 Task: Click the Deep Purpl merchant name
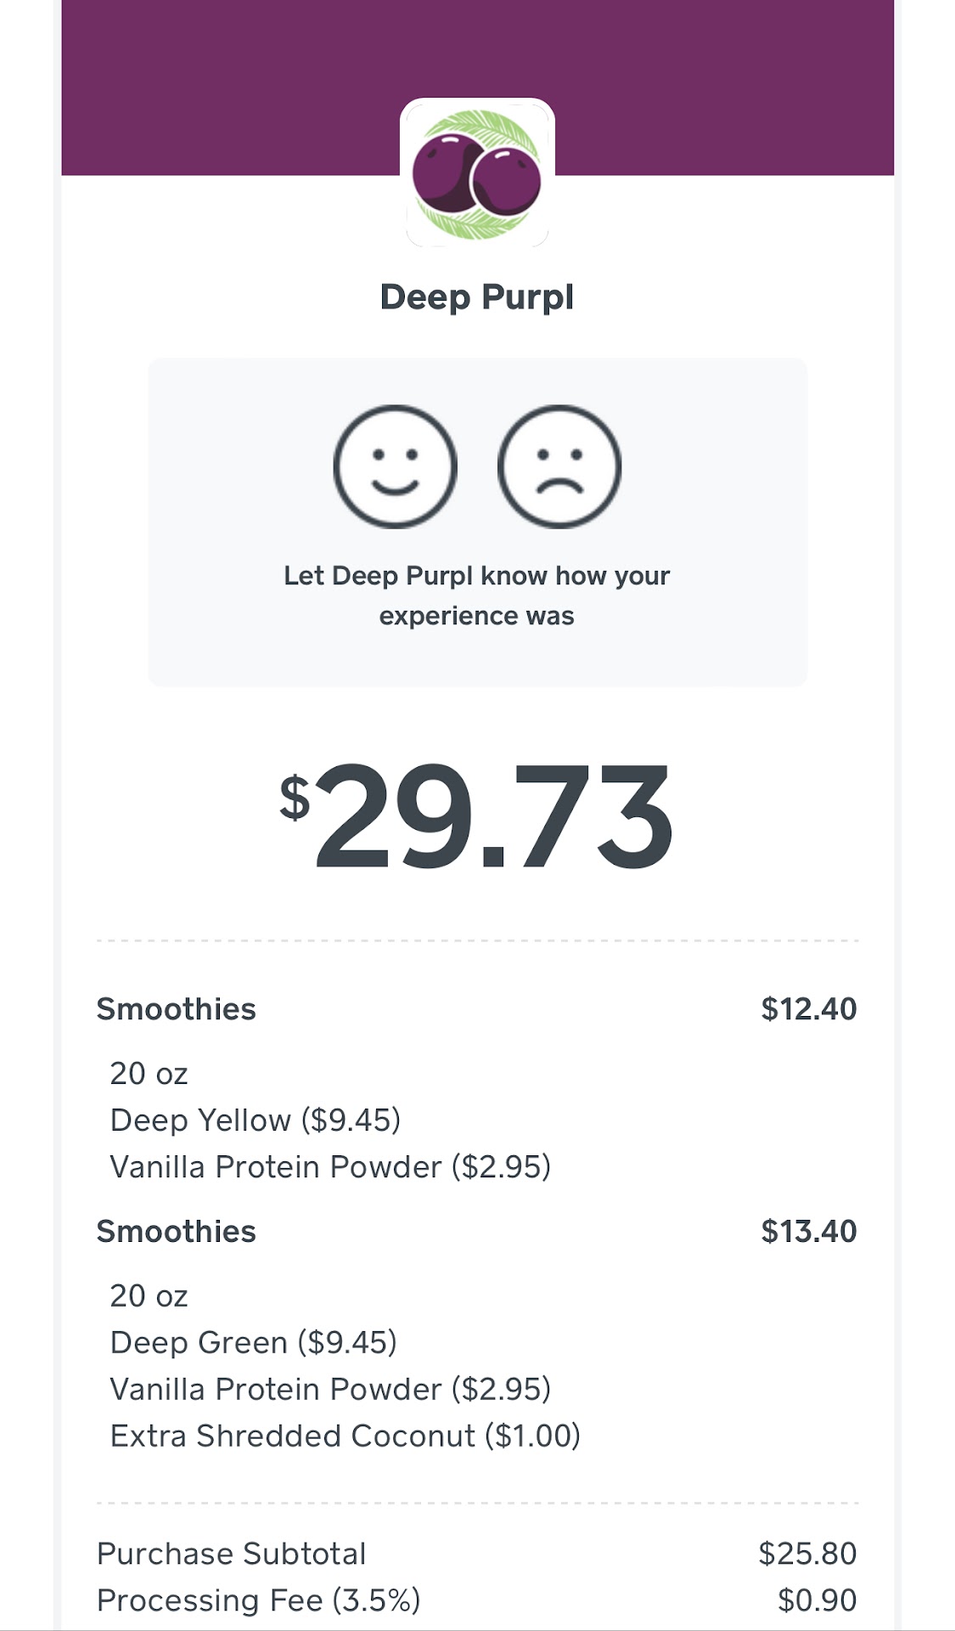(x=477, y=297)
